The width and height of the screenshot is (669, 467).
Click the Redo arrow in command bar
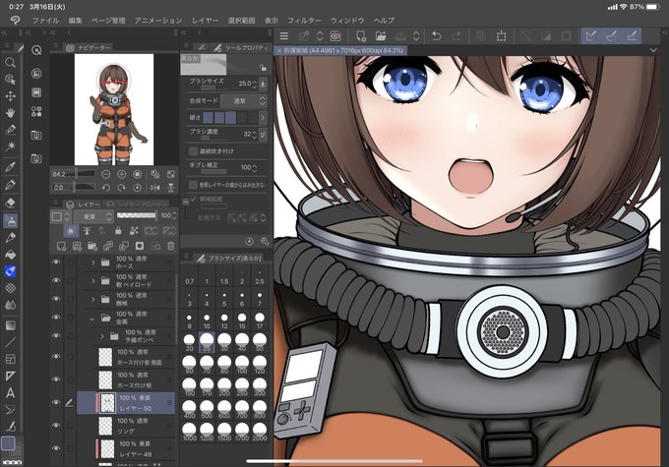456,36
